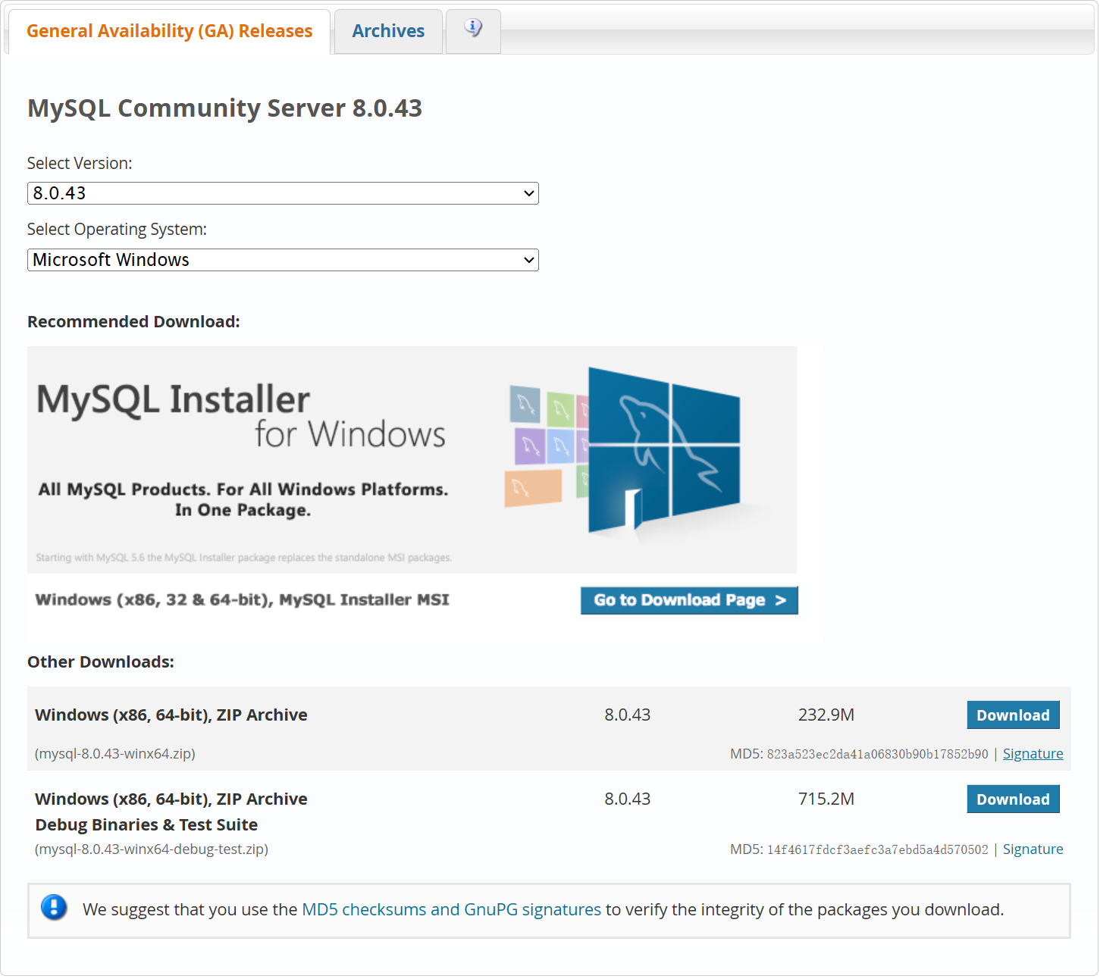This screenshot has width=1100, height=979.
Task: Open the Select Version dropdown showing 8.0.43
Action: pyautogui.click(x=283, y=193)
